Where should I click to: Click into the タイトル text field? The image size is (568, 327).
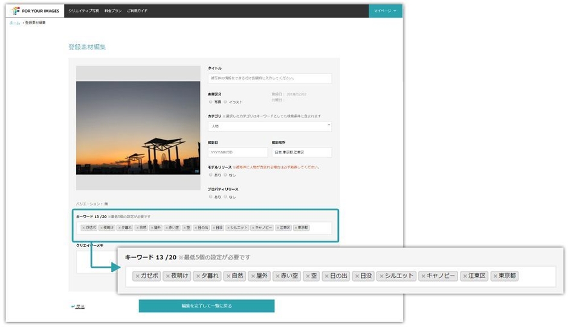269,78
